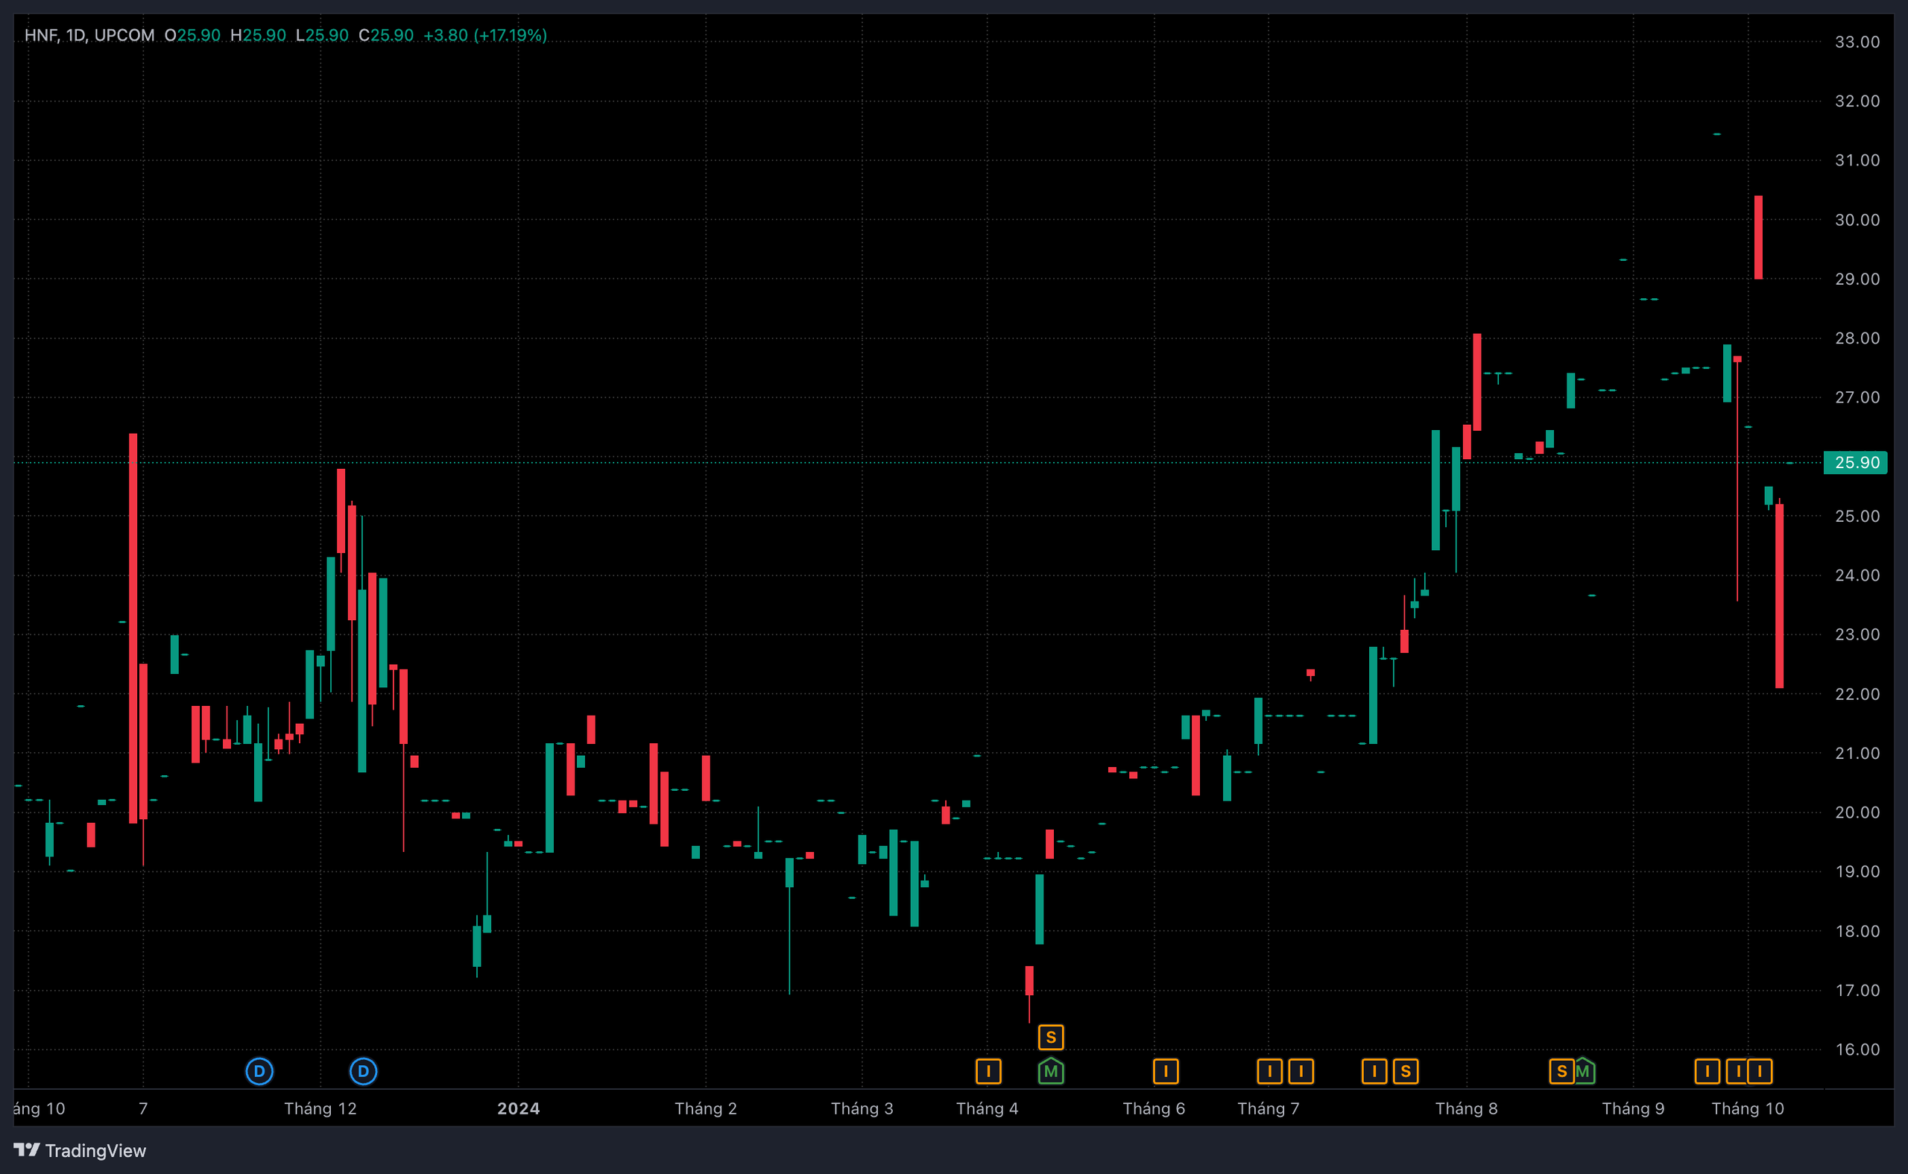Click the 7 date label on time axis
This screenshot has width=1908, height=1174.
143,1109
